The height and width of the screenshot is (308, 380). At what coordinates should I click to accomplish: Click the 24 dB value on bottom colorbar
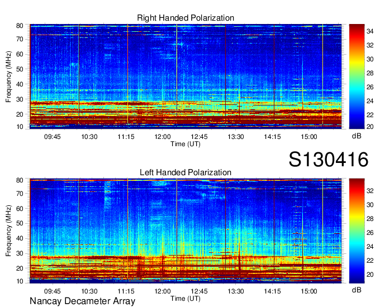click(370, 247)
